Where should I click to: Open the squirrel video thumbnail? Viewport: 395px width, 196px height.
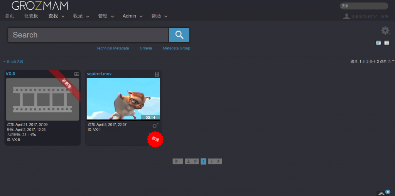coord(123,99)
